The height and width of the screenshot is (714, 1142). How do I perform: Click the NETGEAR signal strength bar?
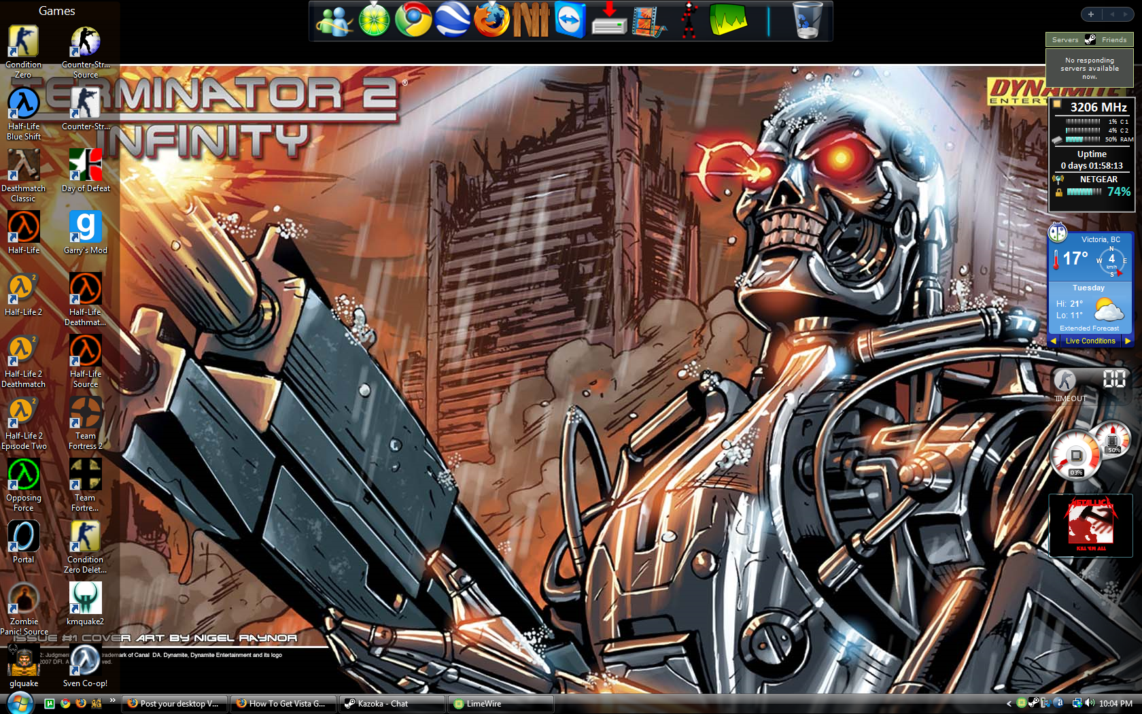1085,192
